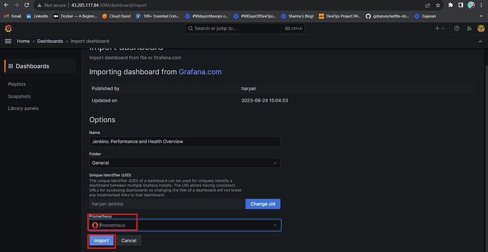This screenshot has height=252, width=488.
Task: Open the Grafana help question-mark icon
Action: pyautogui.click(x=457, y=28)
